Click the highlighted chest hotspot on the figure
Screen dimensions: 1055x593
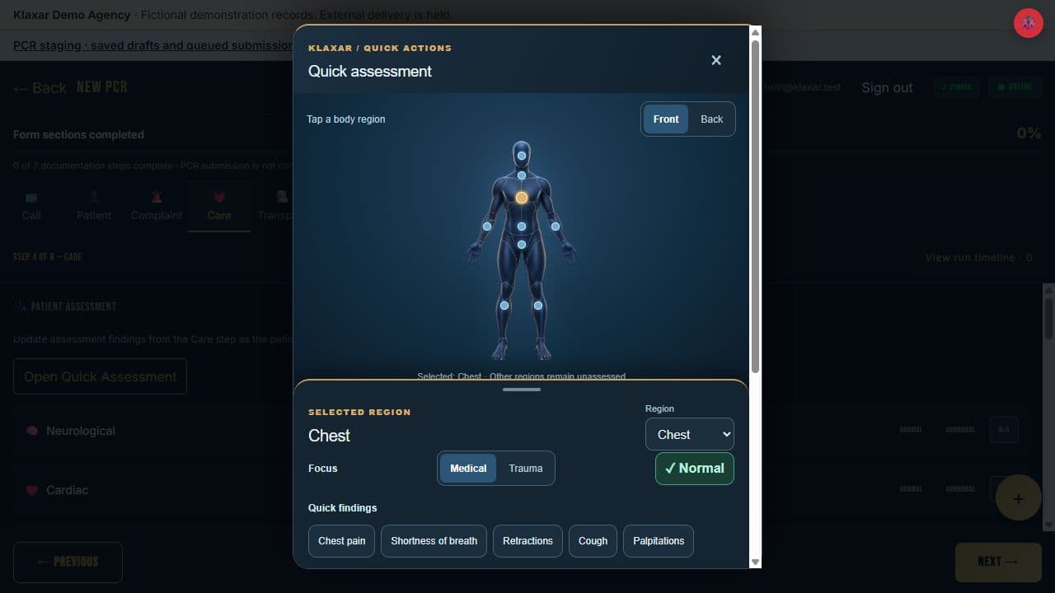click(522, 198)
